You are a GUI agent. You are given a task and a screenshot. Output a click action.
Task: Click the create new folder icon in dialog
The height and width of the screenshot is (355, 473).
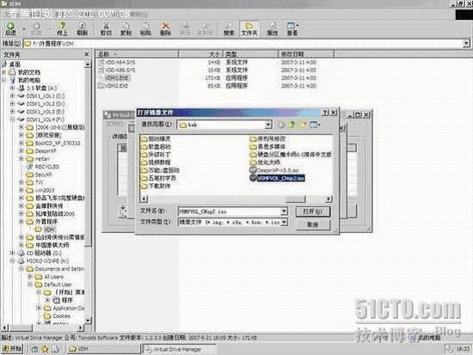point(303,125)
